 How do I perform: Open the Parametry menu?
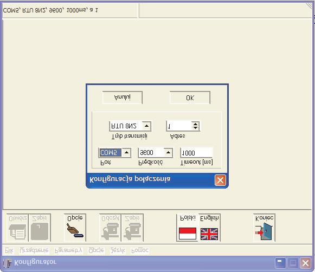pyautogui.click(x=68, y=250)
